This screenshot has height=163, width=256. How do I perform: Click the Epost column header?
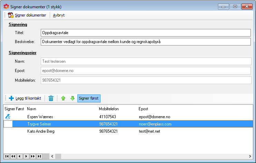(143, 109)
